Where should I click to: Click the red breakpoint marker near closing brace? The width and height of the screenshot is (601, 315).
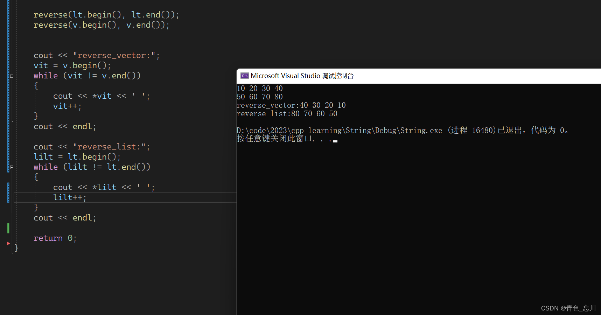point(8,243)
